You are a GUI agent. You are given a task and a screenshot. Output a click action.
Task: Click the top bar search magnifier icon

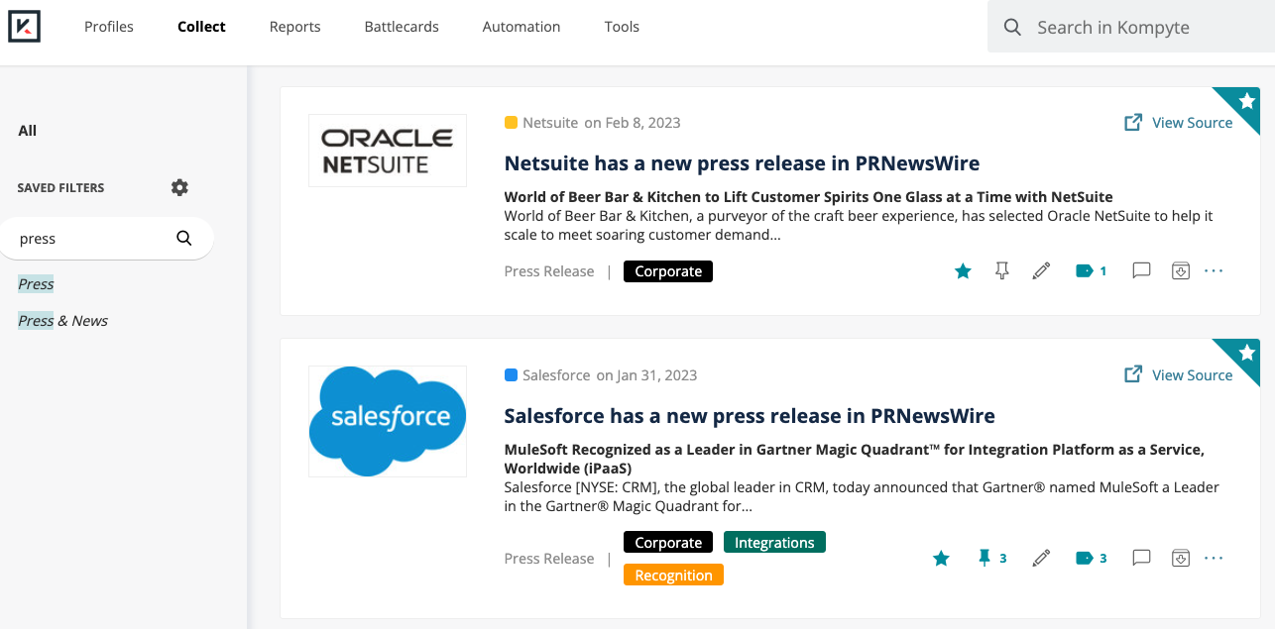(x=1012, y=27)
